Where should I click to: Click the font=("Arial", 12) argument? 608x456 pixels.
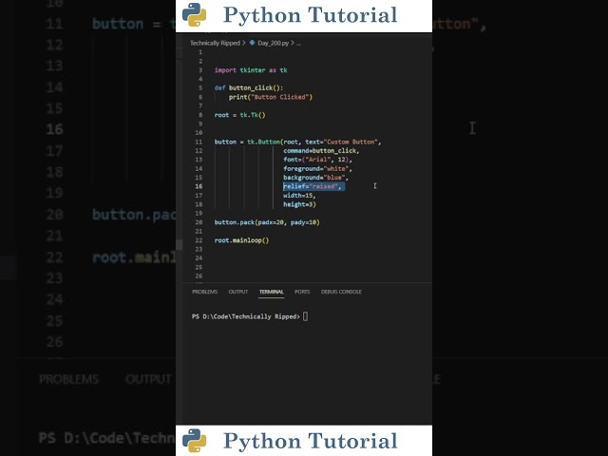tap(316, 160)
